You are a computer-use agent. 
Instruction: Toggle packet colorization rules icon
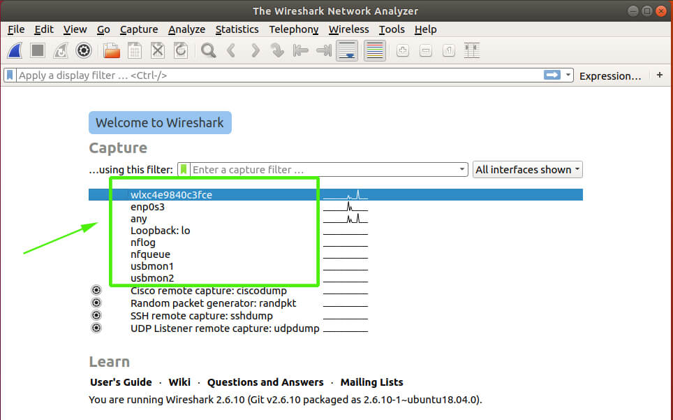[375, 51]
